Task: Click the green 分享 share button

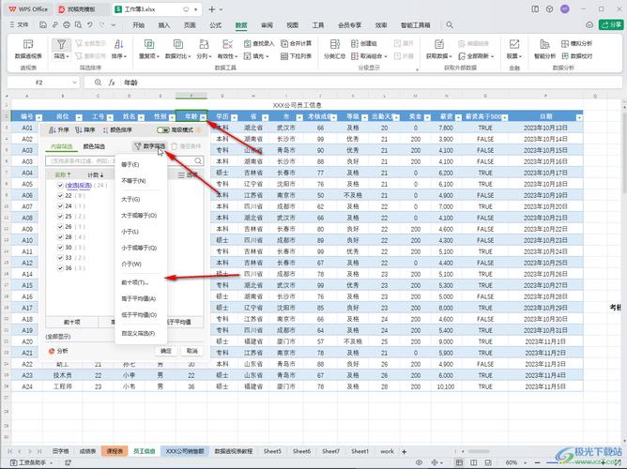Action: pyautogui.click(x=611, y=24)
